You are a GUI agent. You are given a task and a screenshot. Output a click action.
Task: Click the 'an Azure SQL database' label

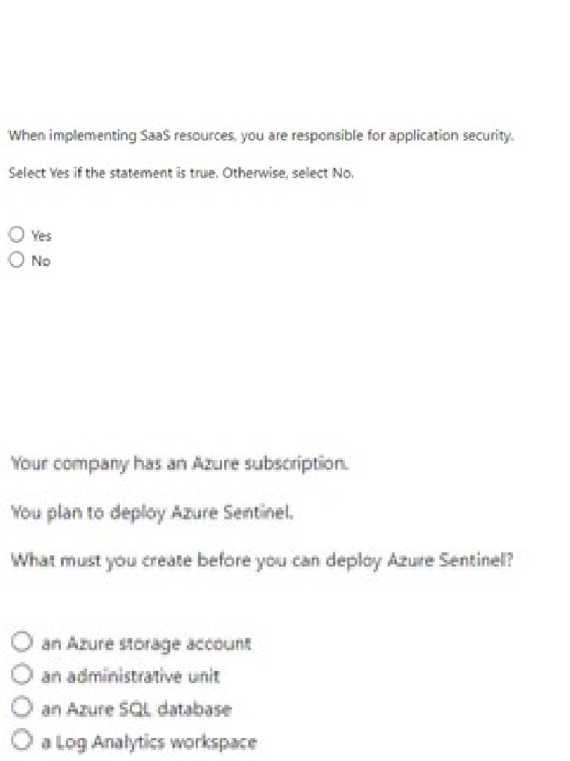[137, 709]
